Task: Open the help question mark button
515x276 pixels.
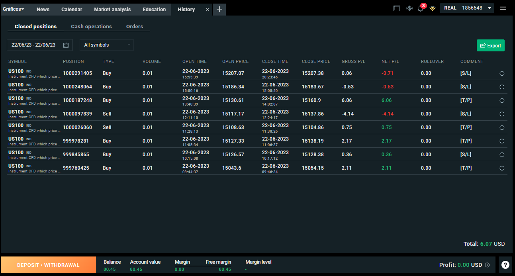Action: 505,265
